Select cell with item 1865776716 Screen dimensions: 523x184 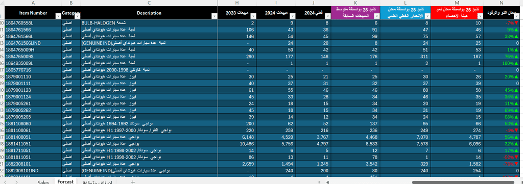point(33,70)
